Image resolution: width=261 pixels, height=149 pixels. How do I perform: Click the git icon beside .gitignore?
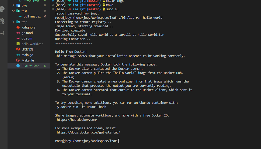(x=18, y=27)
